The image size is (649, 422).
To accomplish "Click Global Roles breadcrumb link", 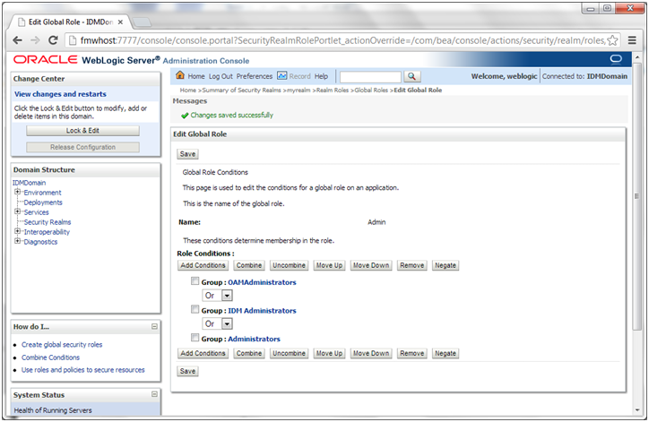I will [371, 90].
